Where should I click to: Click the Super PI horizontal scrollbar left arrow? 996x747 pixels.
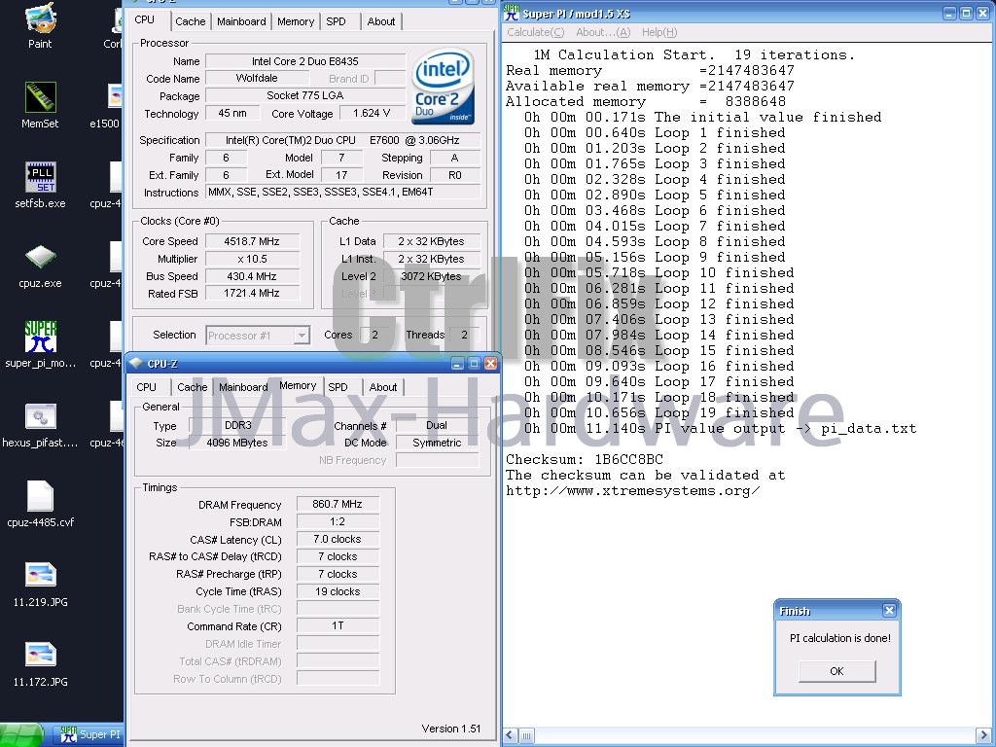[510, 735]
